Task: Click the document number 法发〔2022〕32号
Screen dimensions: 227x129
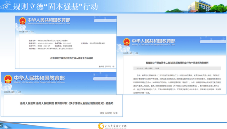Action: click(109, 113)
